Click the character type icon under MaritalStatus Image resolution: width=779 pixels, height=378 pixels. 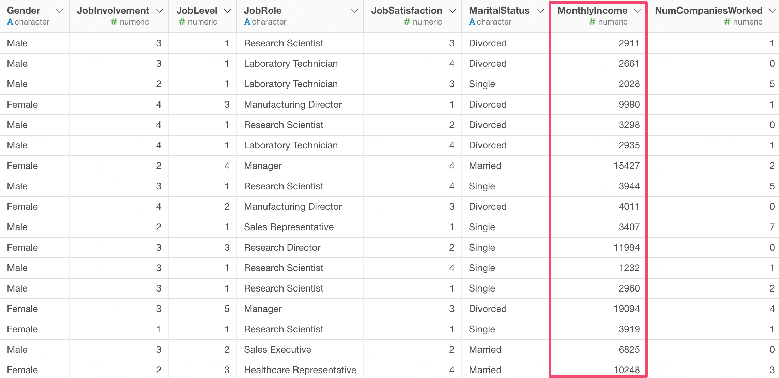[x=472, y=22]
